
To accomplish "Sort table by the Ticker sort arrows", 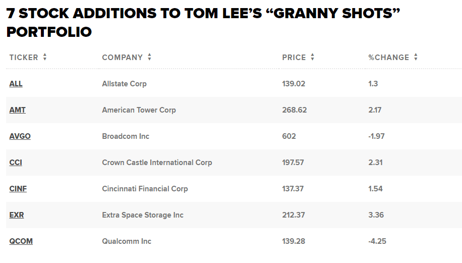I will tap(45, 58).
